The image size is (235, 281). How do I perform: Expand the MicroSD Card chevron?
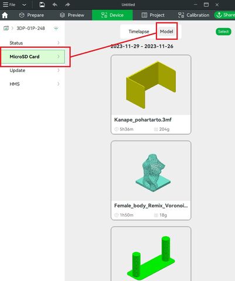(x=59, y=57)
